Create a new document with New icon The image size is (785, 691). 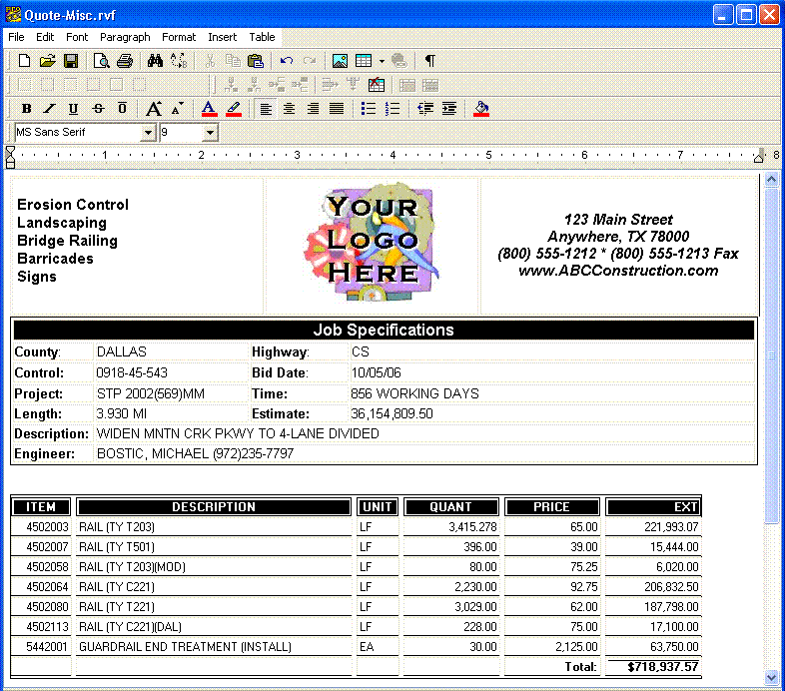24,61
